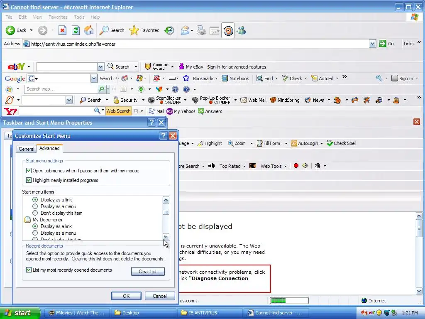Click Google toolbar AutoFill icon
Screen dimensions: 425x319
(314, 79)
